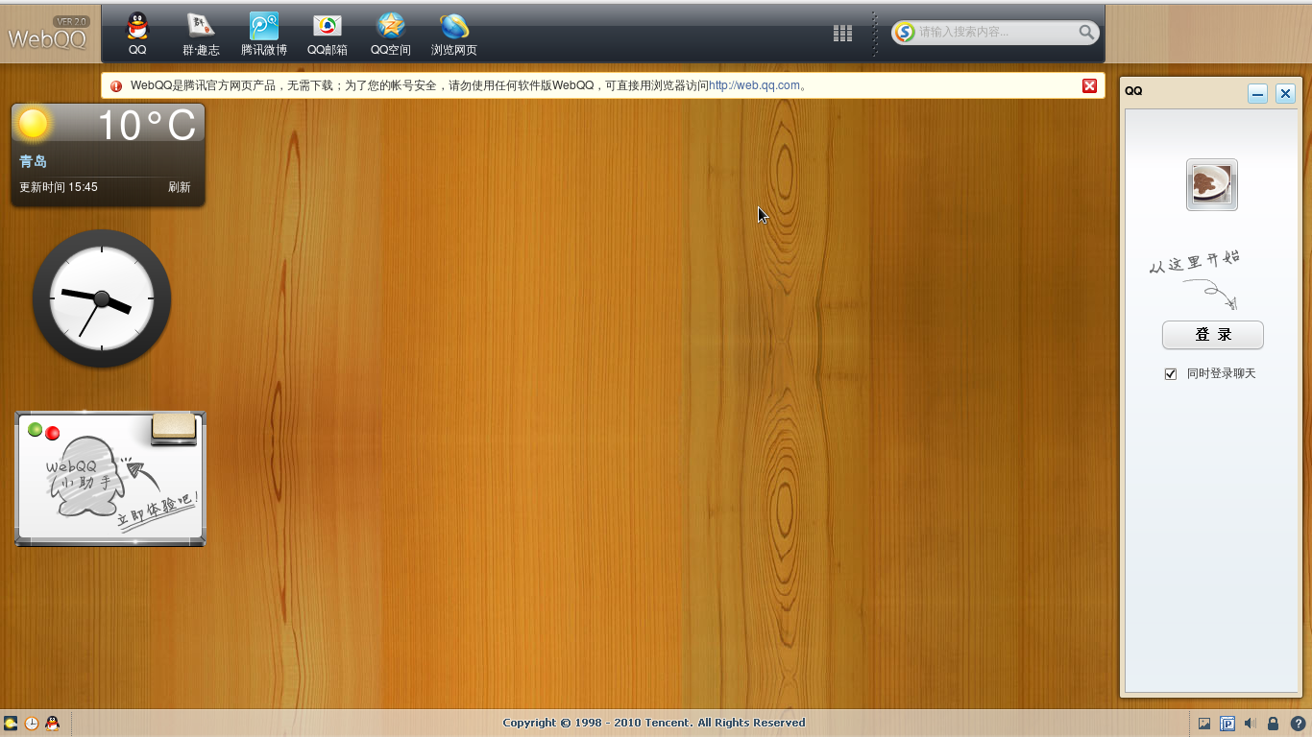Screen dimensions: 1312x737
Task: Click the eraser on assistant whiteboard
Action: [x=174, y=429]
